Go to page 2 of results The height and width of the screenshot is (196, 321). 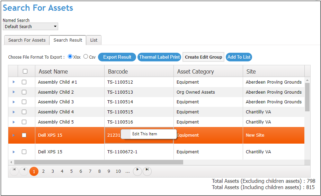[43, 171]
